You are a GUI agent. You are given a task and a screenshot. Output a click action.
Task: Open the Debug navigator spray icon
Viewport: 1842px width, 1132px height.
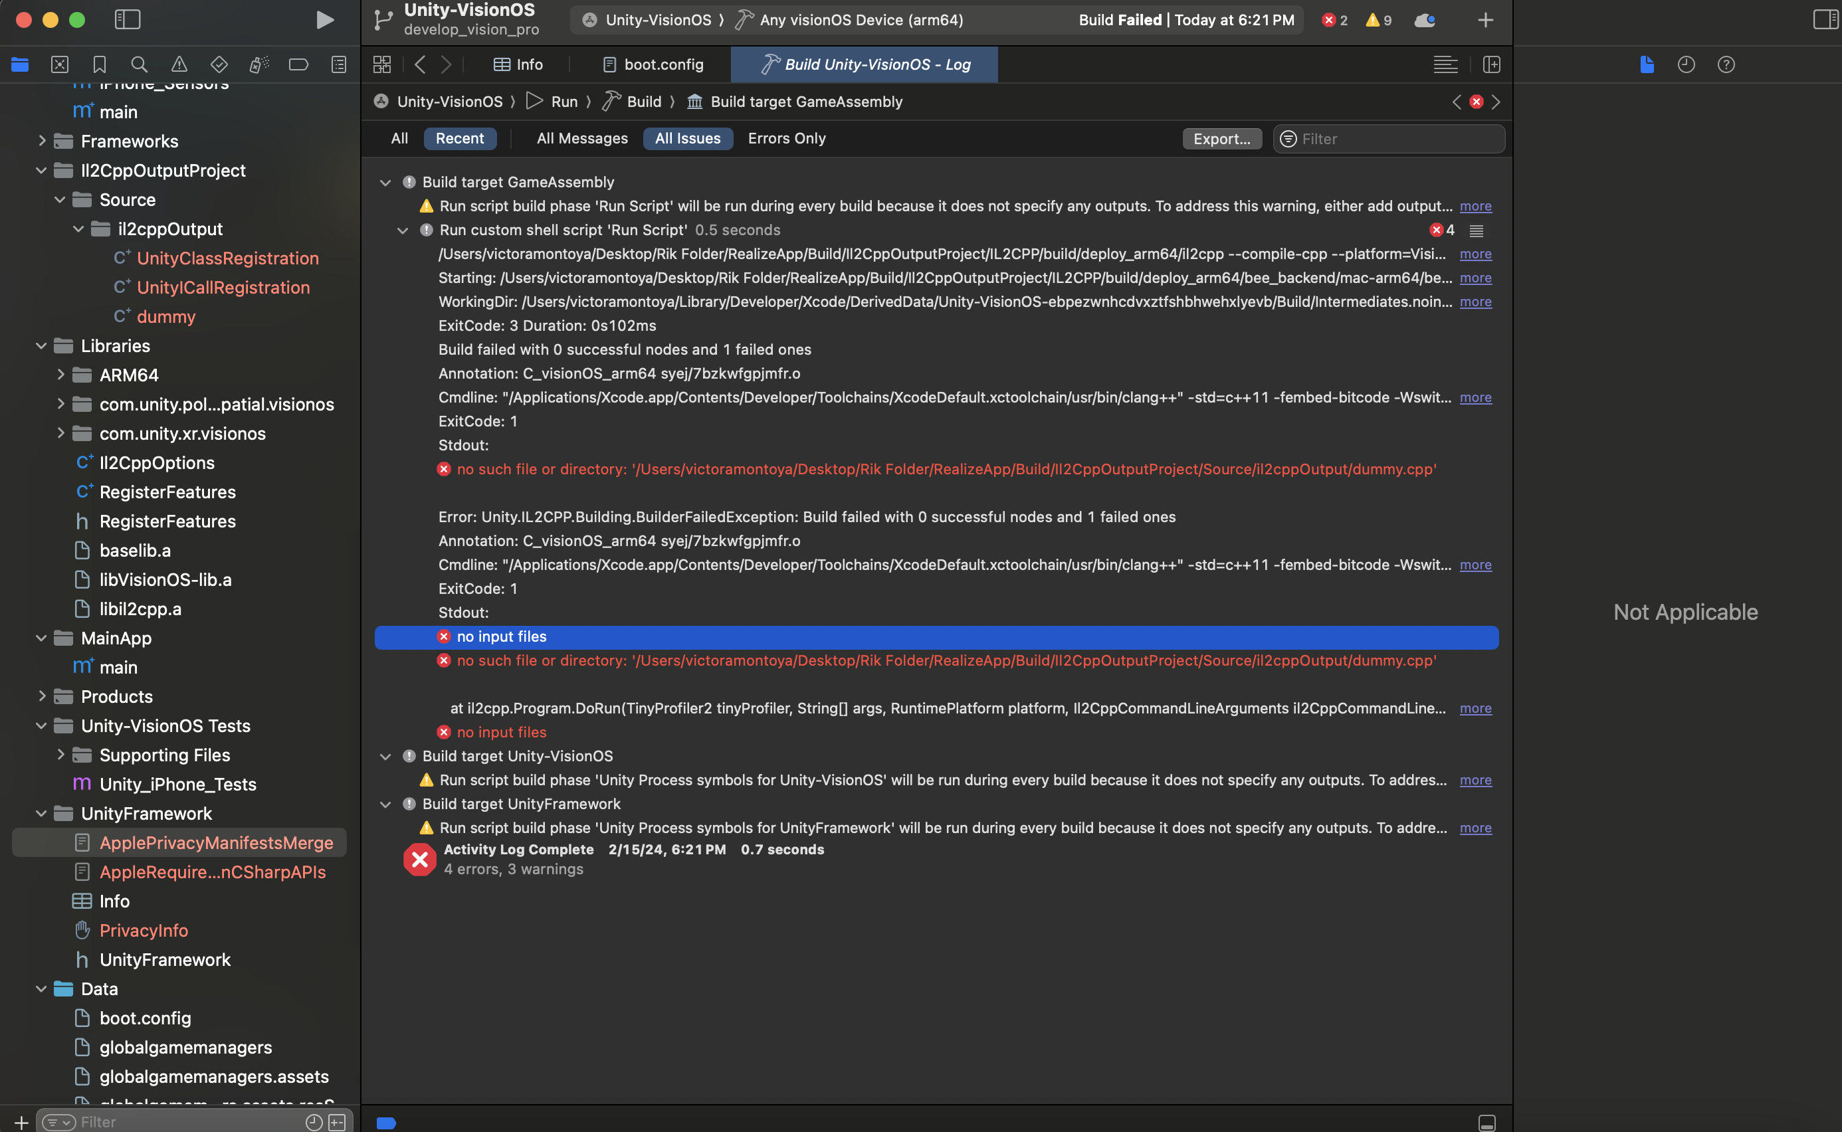click(x=259, y=64)
